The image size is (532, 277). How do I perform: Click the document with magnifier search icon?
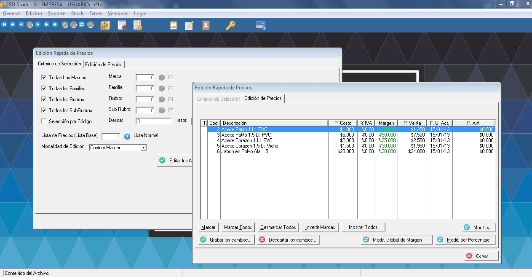coord(122,25)
